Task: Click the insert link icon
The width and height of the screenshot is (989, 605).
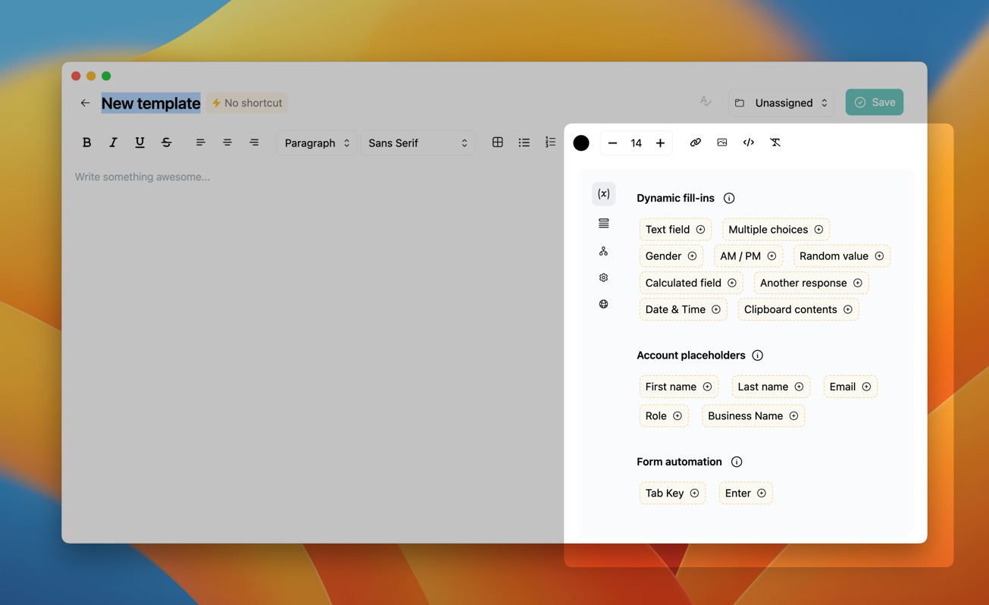Action: 695,143
